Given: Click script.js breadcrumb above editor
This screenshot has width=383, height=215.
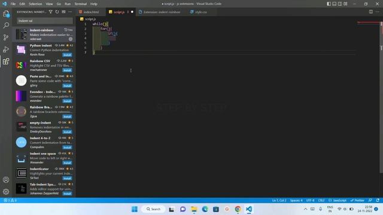Looking at the screenshot, I should click(90, 19).
